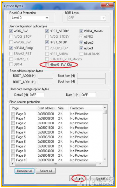Uncheck VDDA_Monitor option

coord(81,31)
